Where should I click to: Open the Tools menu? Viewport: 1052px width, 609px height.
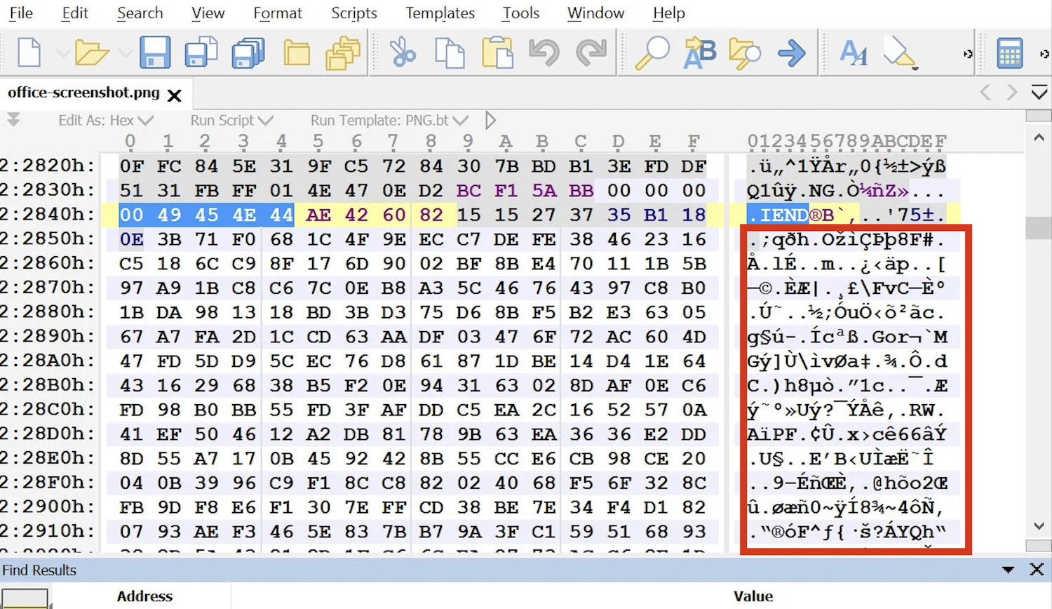pos(521,13)
